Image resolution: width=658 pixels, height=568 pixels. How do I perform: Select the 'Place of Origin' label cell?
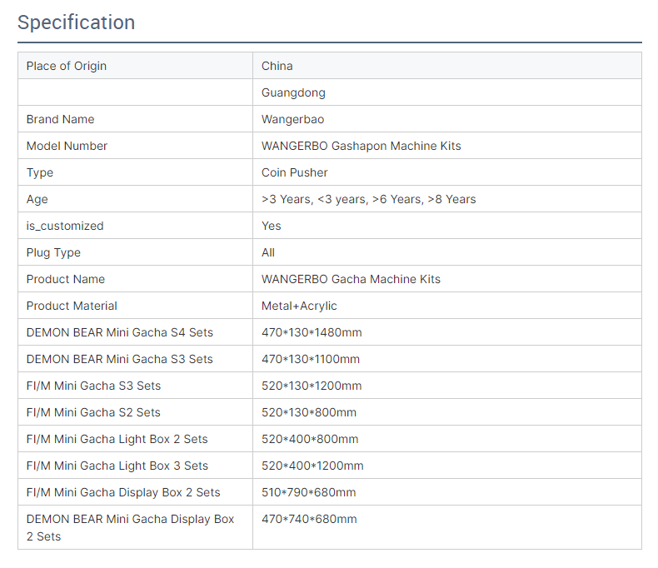point(135,66)
